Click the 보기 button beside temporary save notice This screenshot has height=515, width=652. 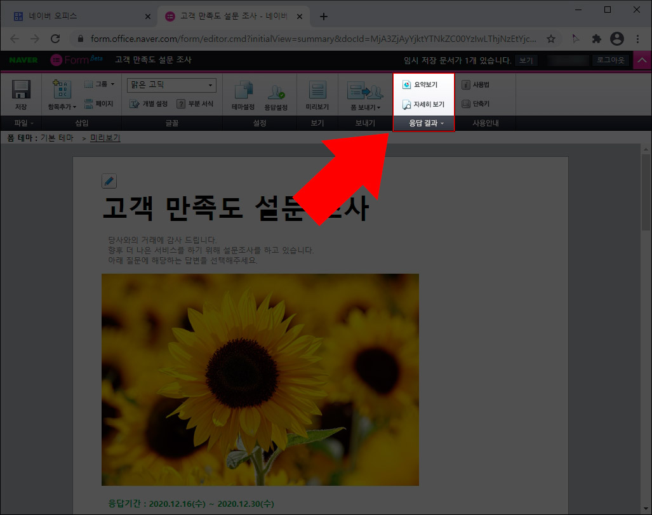[x=526, y=59]
